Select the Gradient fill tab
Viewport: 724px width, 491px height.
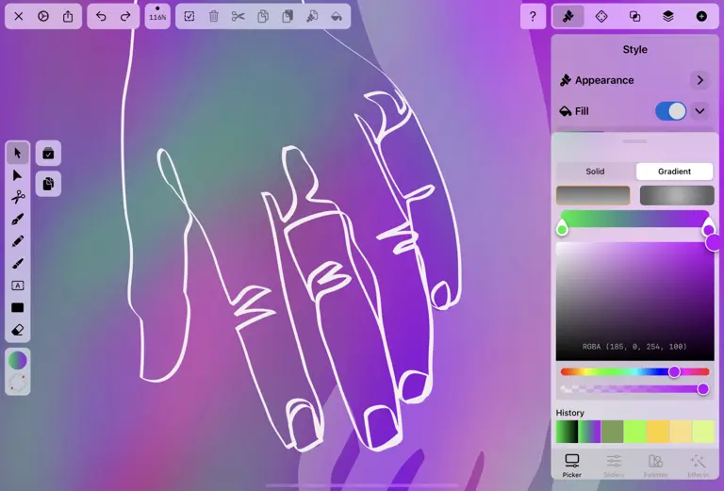click(x=674, y=172)
